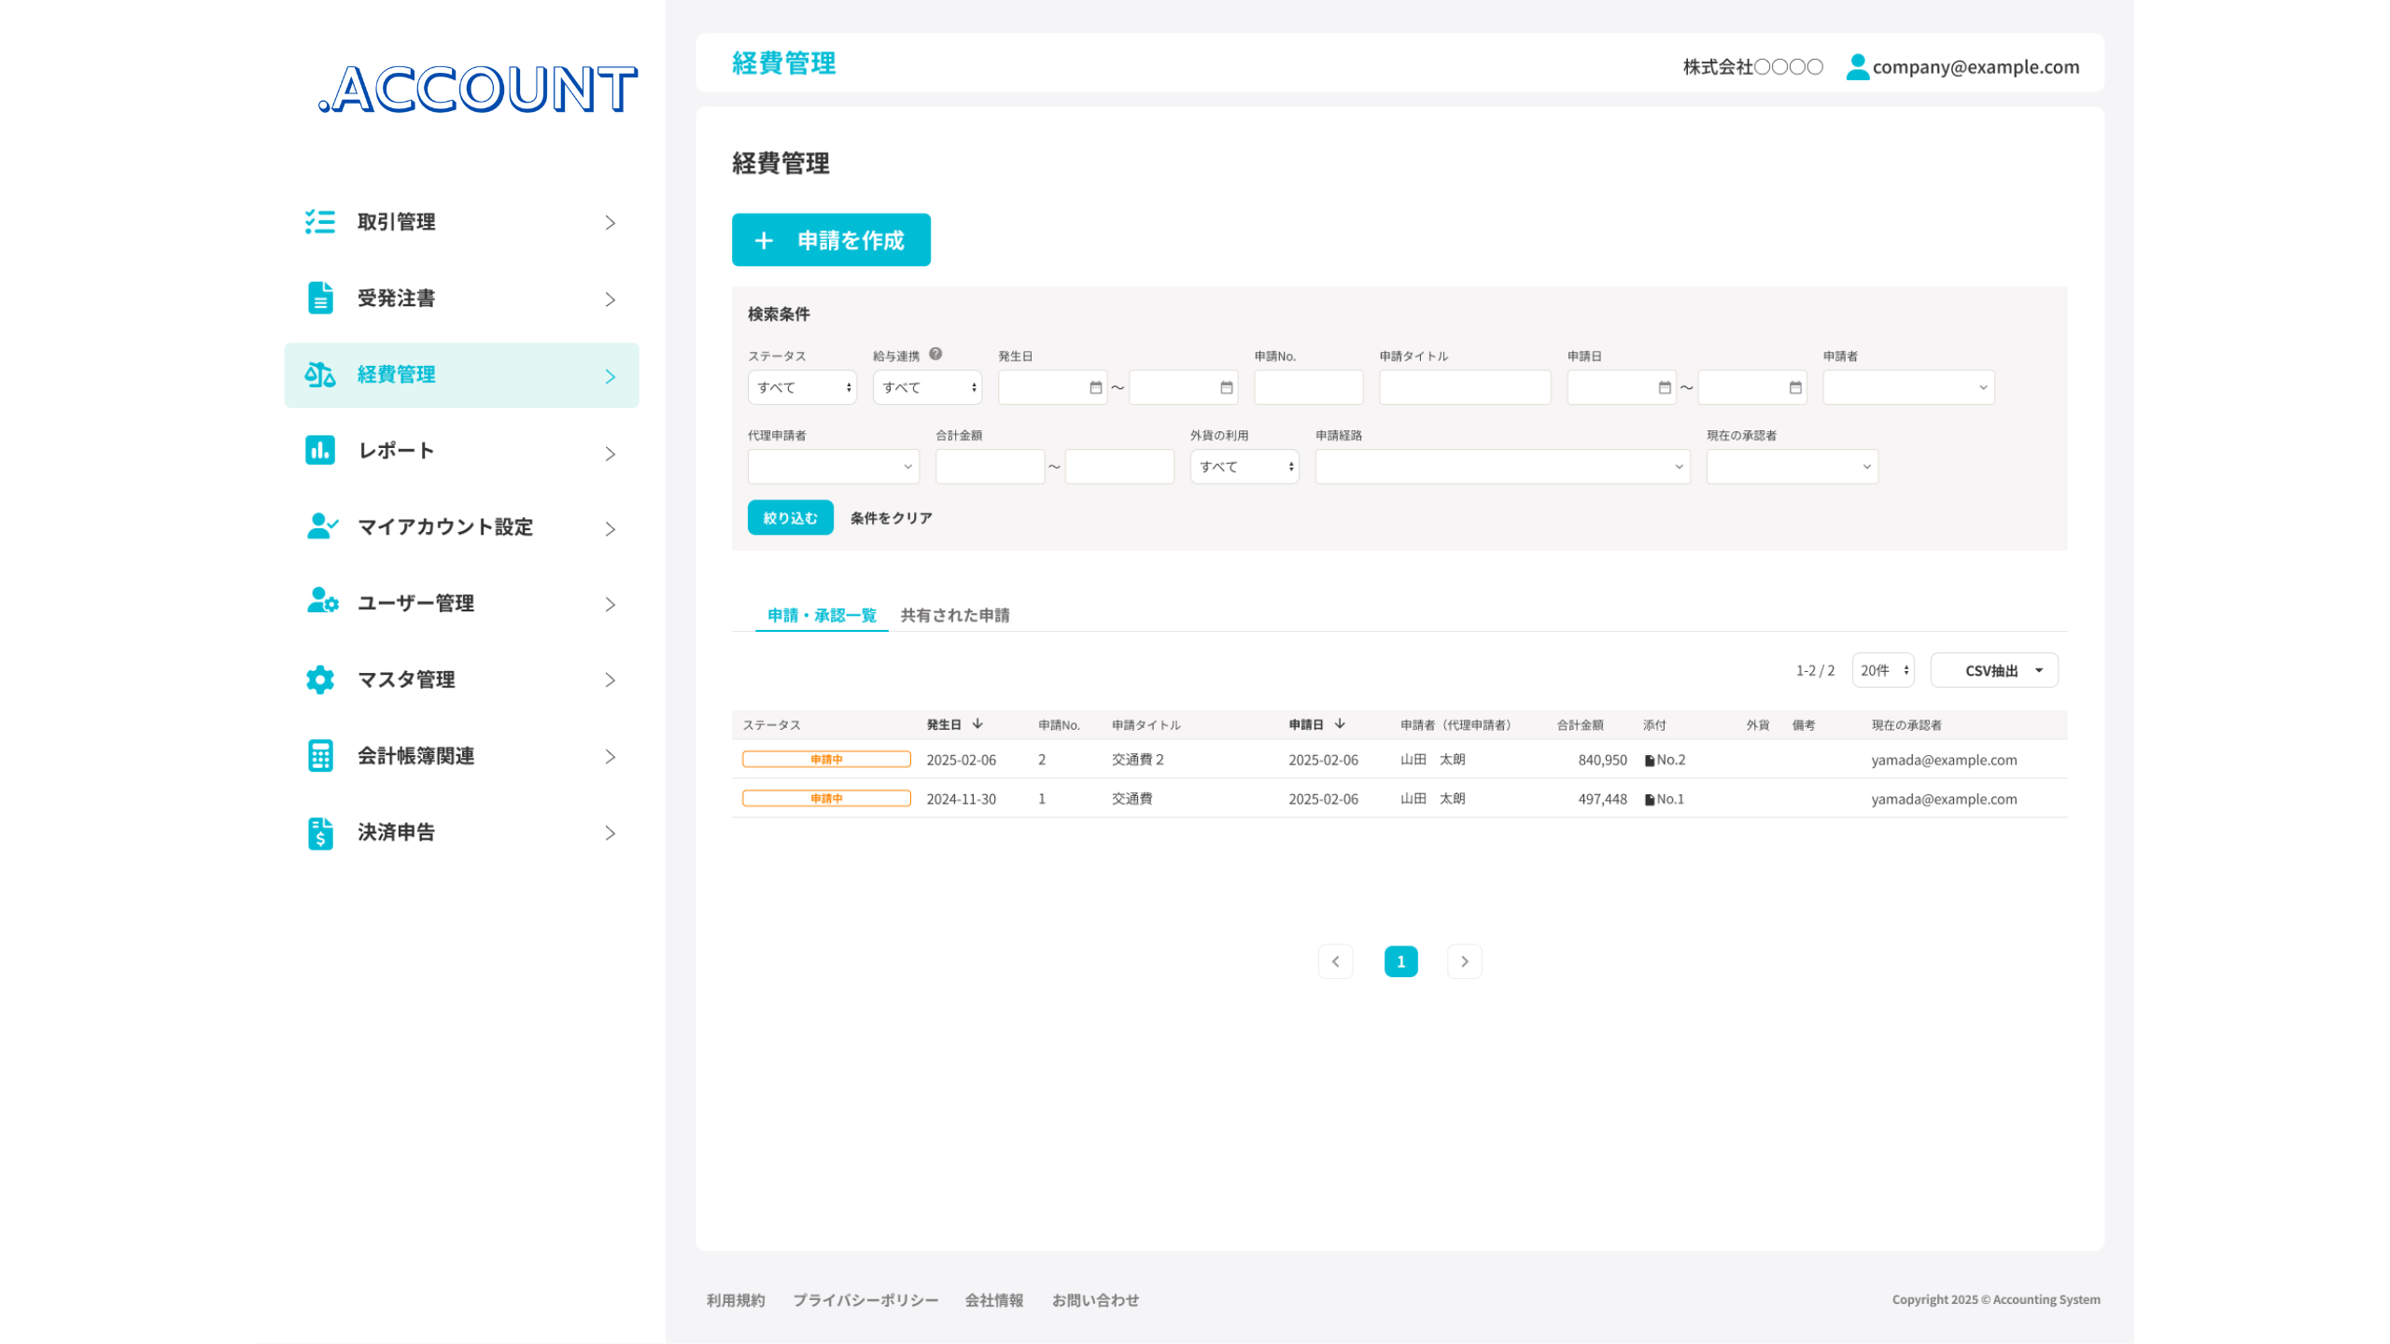Sort by 発生日 column arrow
This screenshot has height=1344, width=2390.
977,724
